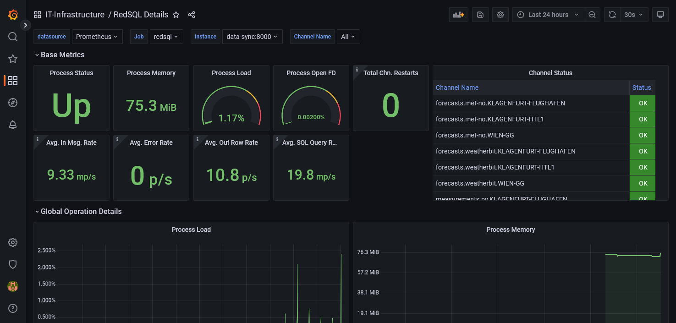Open the dashboard search
This screenshot has height=323, width=676.
(x=12, y=37)
